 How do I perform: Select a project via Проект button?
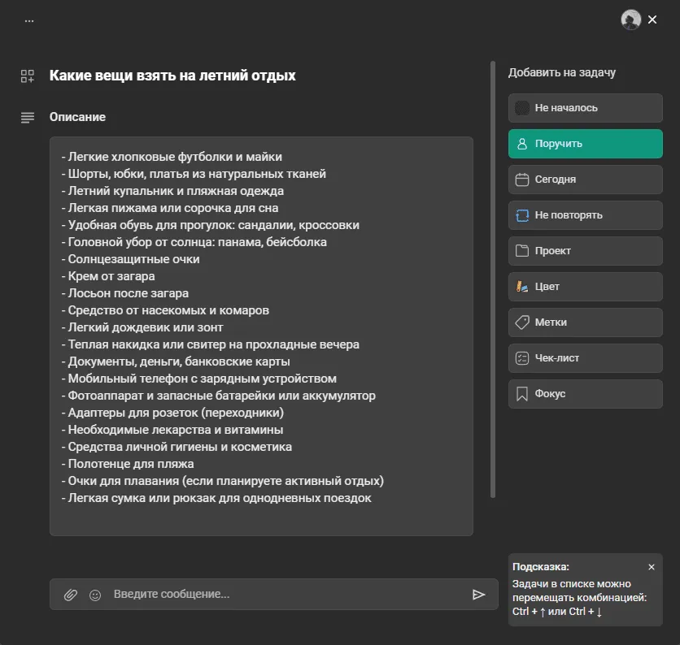(x=585, y=251)
